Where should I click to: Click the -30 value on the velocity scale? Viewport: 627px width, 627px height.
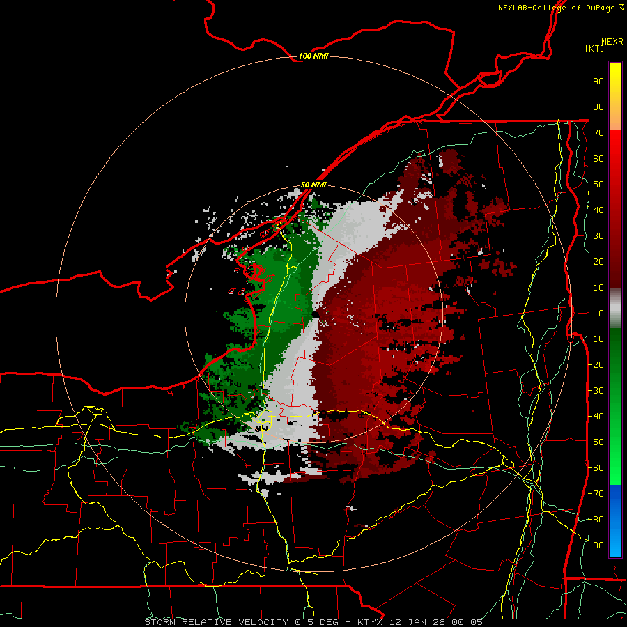[x=596, y=391]
